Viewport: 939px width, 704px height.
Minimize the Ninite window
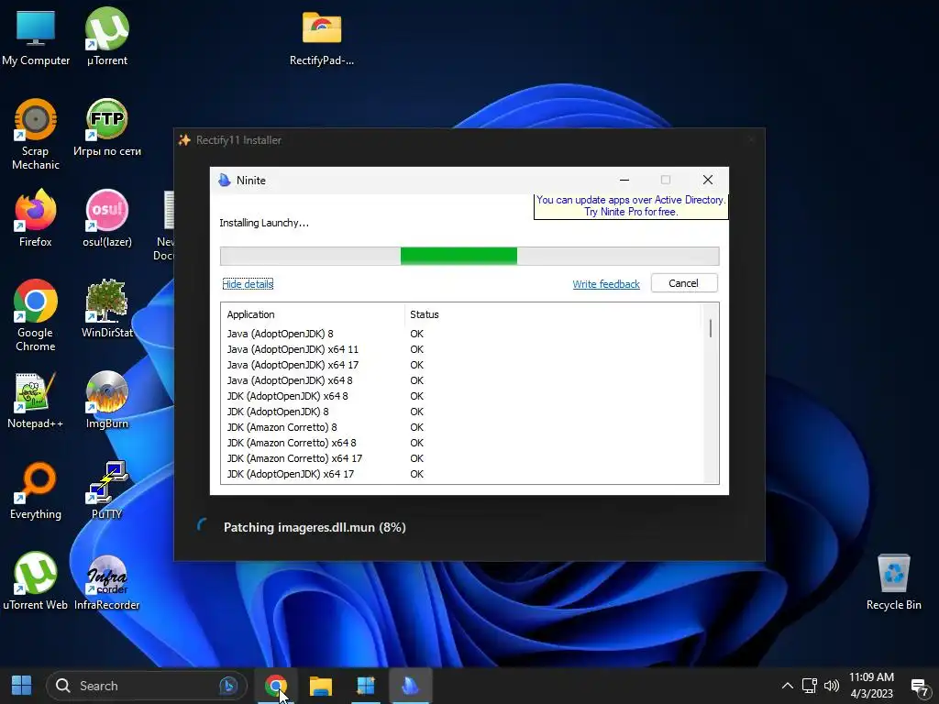click(x=624, y=180)
